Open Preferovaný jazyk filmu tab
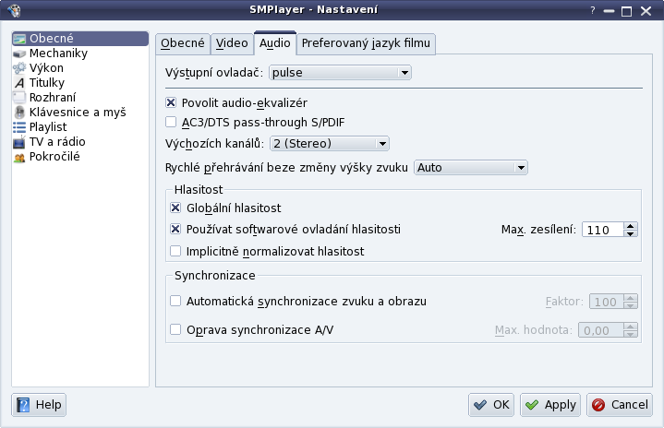Image resolution: width=664 pixels, height=428 pixels. click(x=366, y=43)
